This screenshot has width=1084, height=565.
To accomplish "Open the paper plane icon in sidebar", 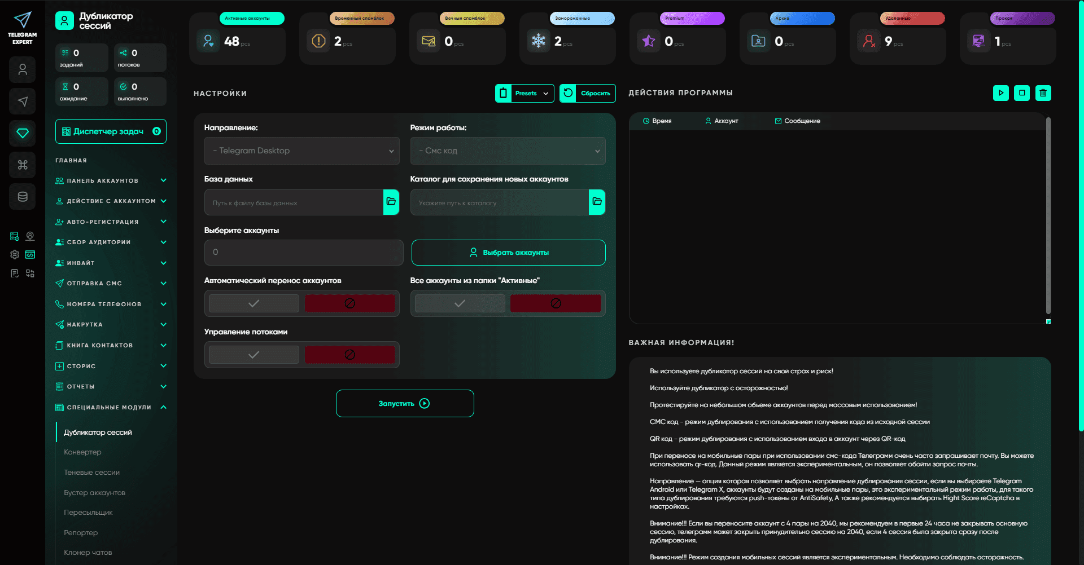I will [x=23, y=101].
